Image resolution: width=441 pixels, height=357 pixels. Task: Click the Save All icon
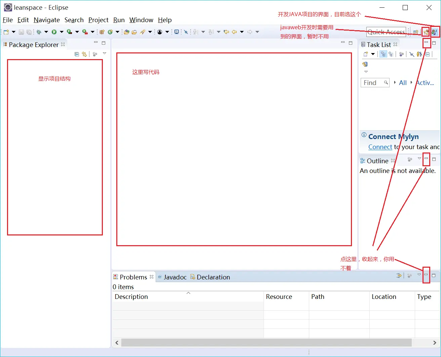[x=29, y=32]
